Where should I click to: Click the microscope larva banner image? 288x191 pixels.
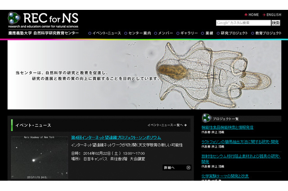(144, 74)
